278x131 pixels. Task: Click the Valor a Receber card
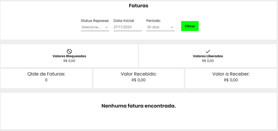pos(231,79)
